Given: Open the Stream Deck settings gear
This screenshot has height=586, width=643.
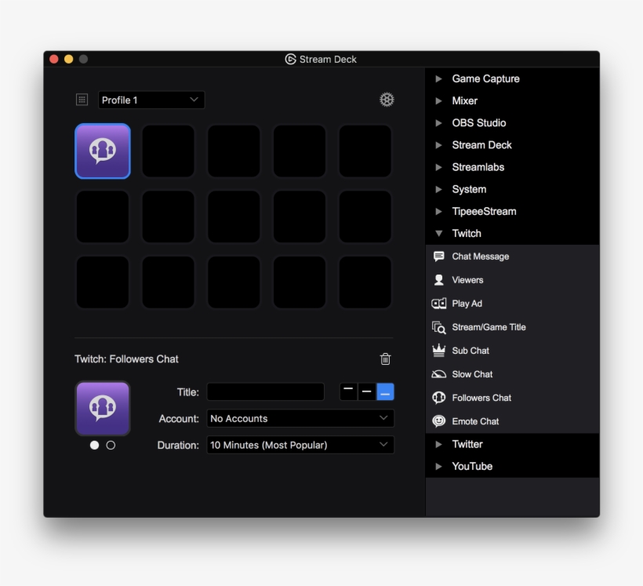Looking at the screenshot, I should coord(387,100).
